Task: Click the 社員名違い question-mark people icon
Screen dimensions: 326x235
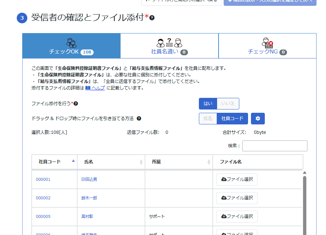Action: (x=169, y=43)
